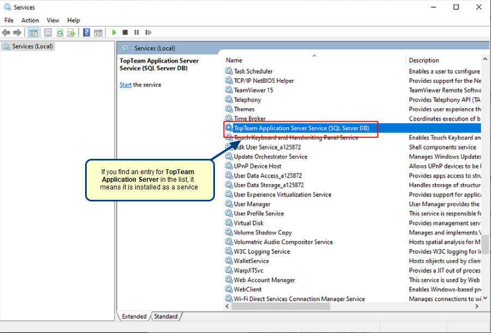491x333 pixels.
Task: Open Properties from the toolbar icon
Action: (x=48, y=32)
